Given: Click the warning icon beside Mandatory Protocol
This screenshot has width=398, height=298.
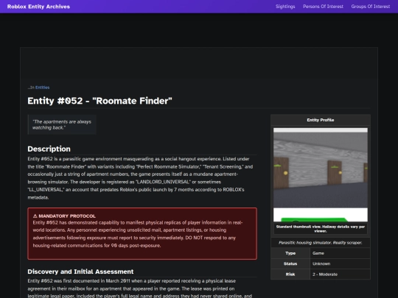Looking at the screenshot, I should (x=35, y=216).
